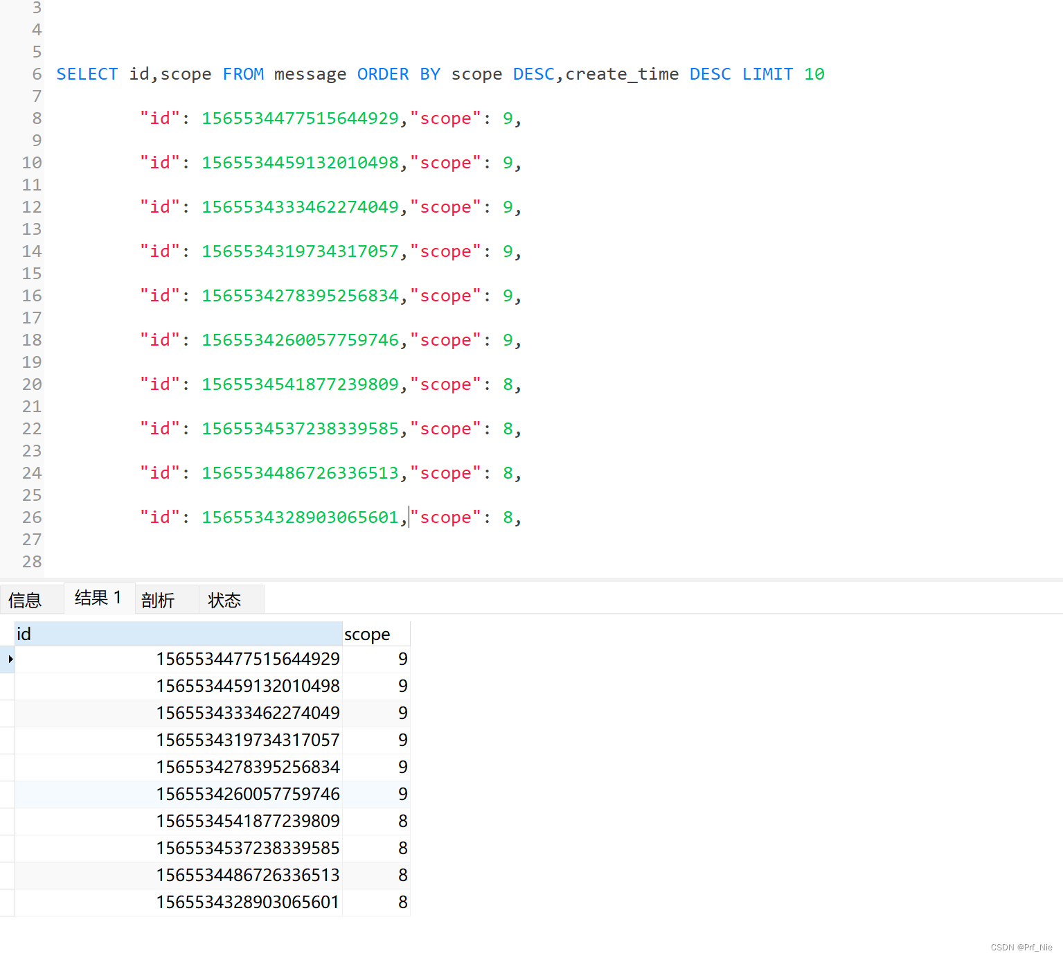This screenshot has height=958, width=1063.
Task: Click the scope column header
Action: pos(376,634)
